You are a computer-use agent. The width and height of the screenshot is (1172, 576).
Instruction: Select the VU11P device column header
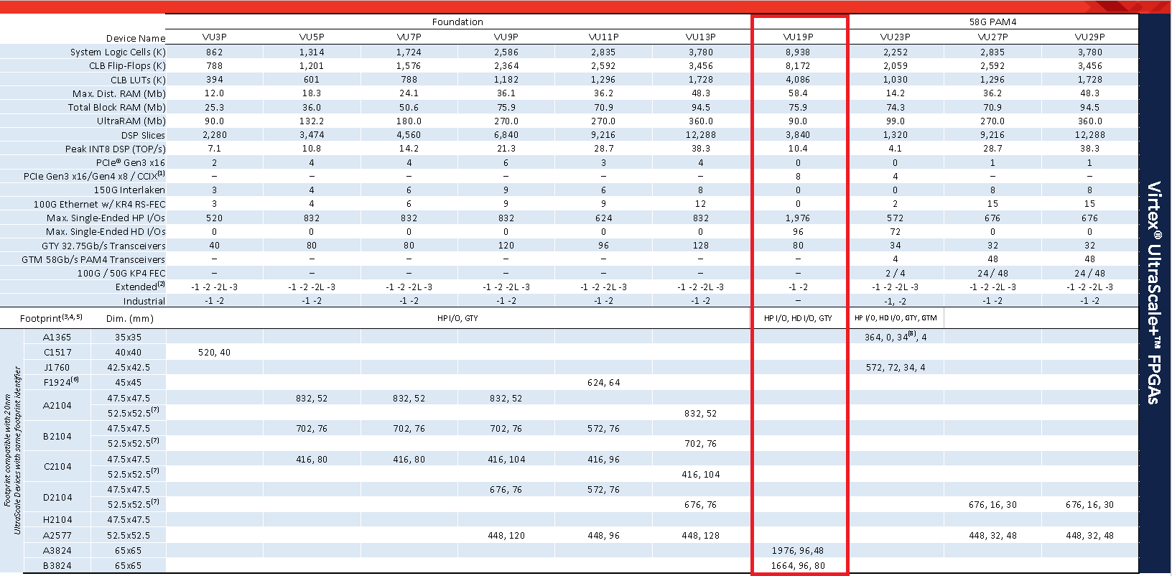pos(603,37)
